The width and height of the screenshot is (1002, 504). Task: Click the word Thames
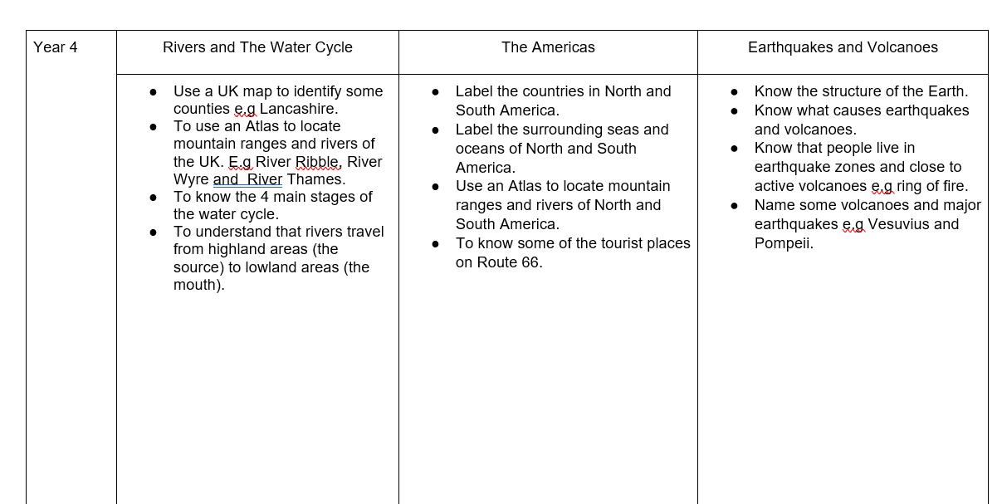315,179
